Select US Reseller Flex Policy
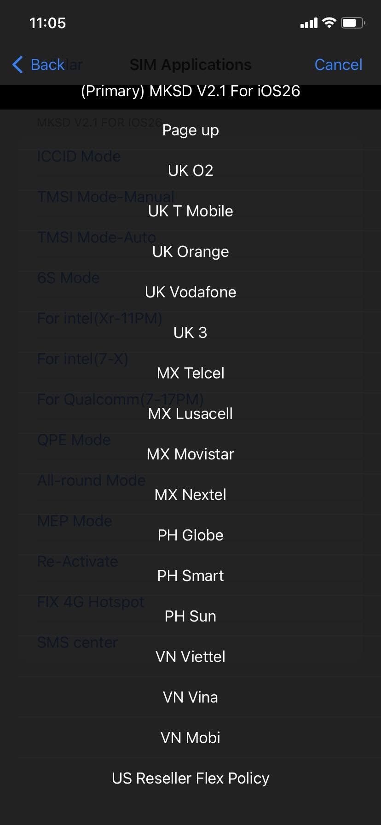 tap(190, 779)
